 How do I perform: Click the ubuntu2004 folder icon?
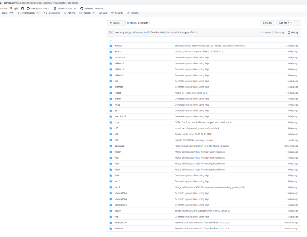point(111,205)
